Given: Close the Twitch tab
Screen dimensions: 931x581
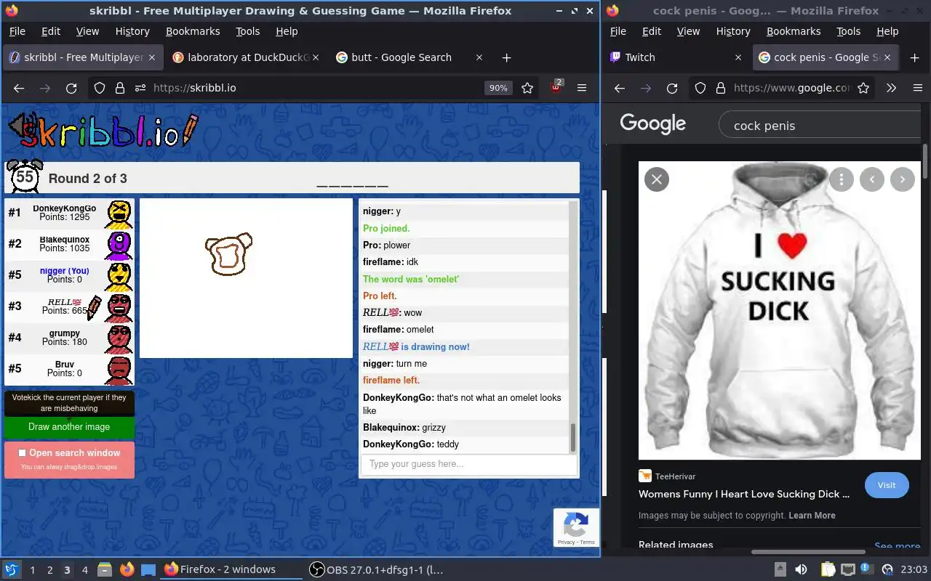Looking at the screenshot, I should pos(738,57).
